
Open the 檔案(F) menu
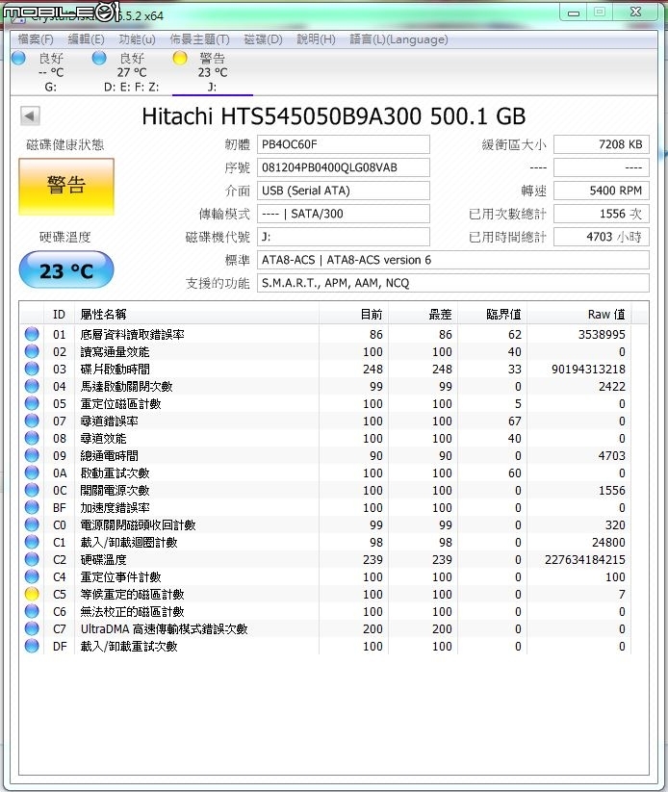36,39
